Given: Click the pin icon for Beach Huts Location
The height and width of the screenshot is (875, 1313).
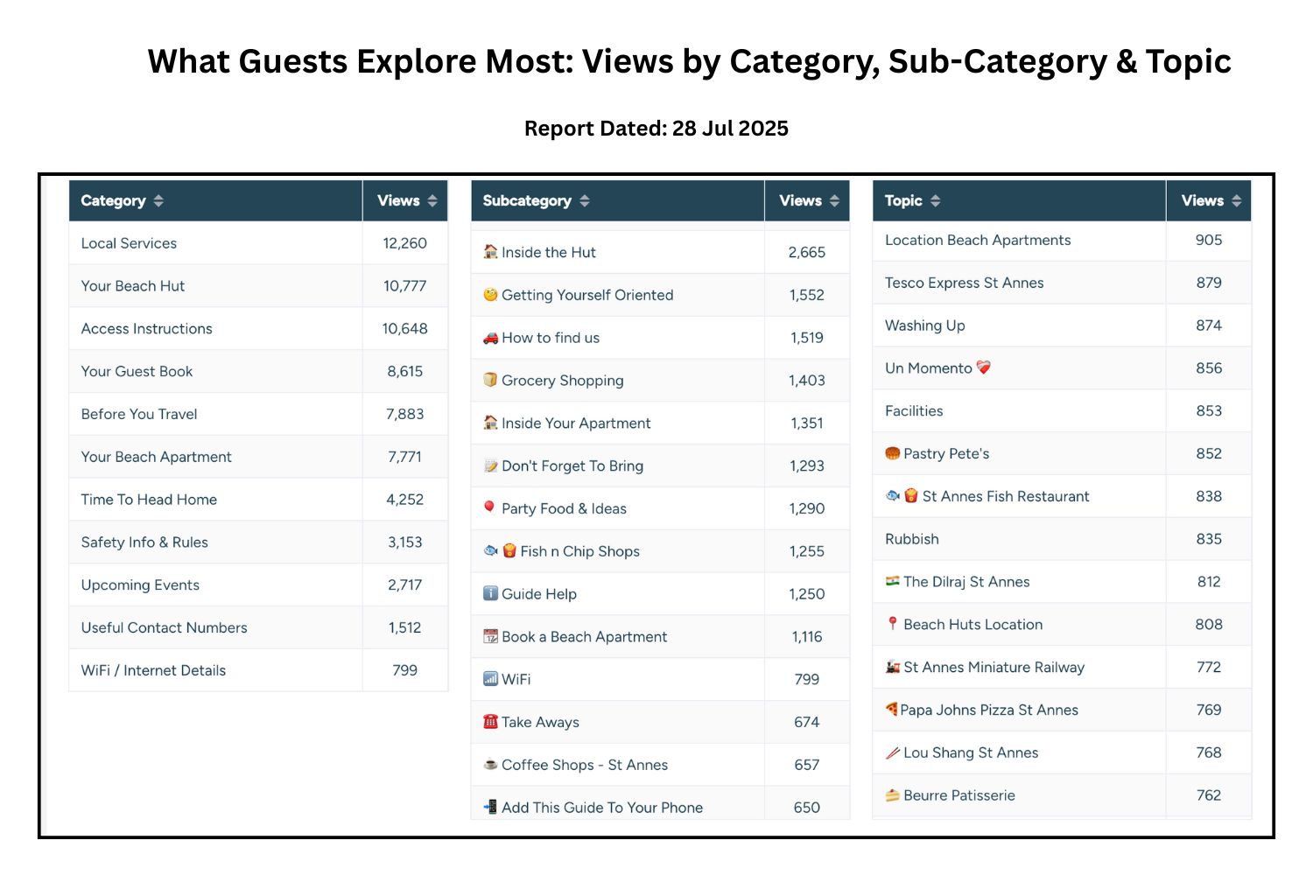Looking at the screenshot, I should tap(892, 623).
